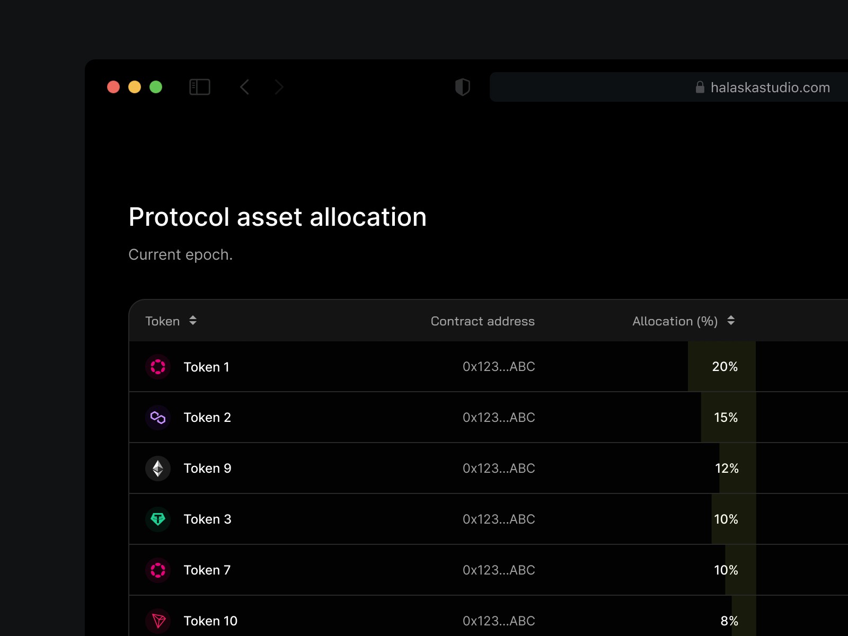Open Token 1 contract address 0x123...ABC
Viewport: 848px width, 636px height.
(x=499, y=367)
